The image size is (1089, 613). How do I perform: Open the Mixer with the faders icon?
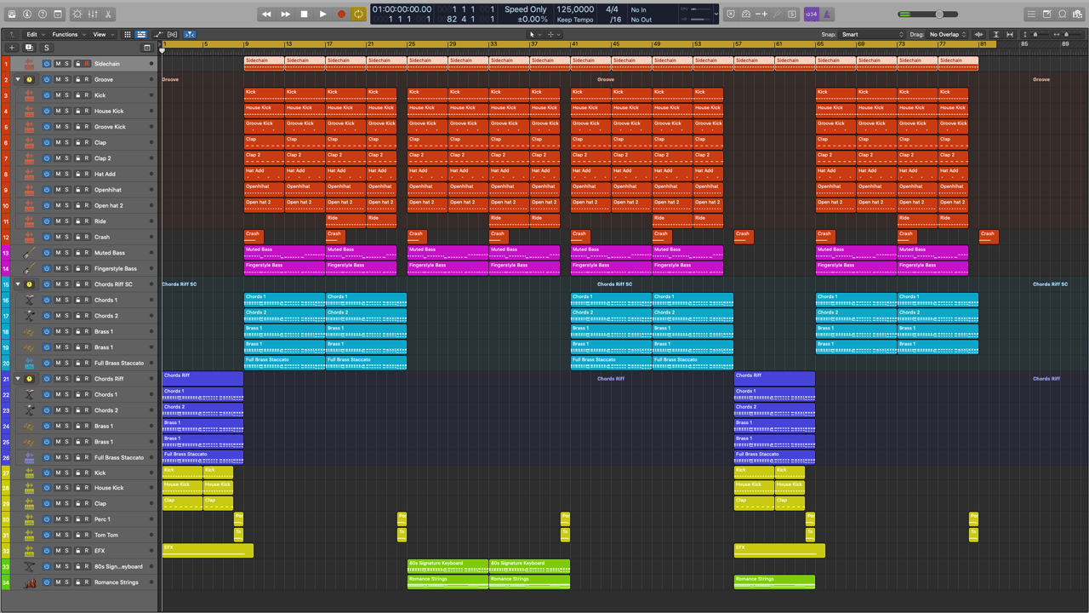[x=94, y=14]
